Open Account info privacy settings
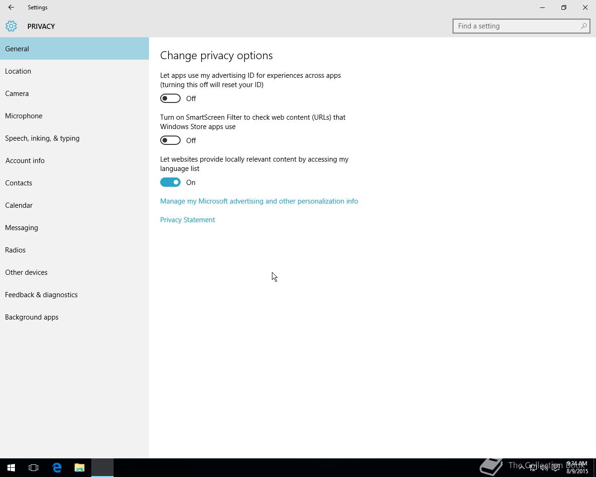This screenshot has width=596, height=477. (74, 160)
